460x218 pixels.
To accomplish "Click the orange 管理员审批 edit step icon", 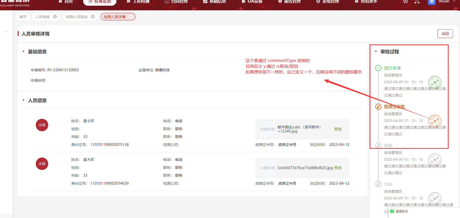I will (x=378, y=107).
